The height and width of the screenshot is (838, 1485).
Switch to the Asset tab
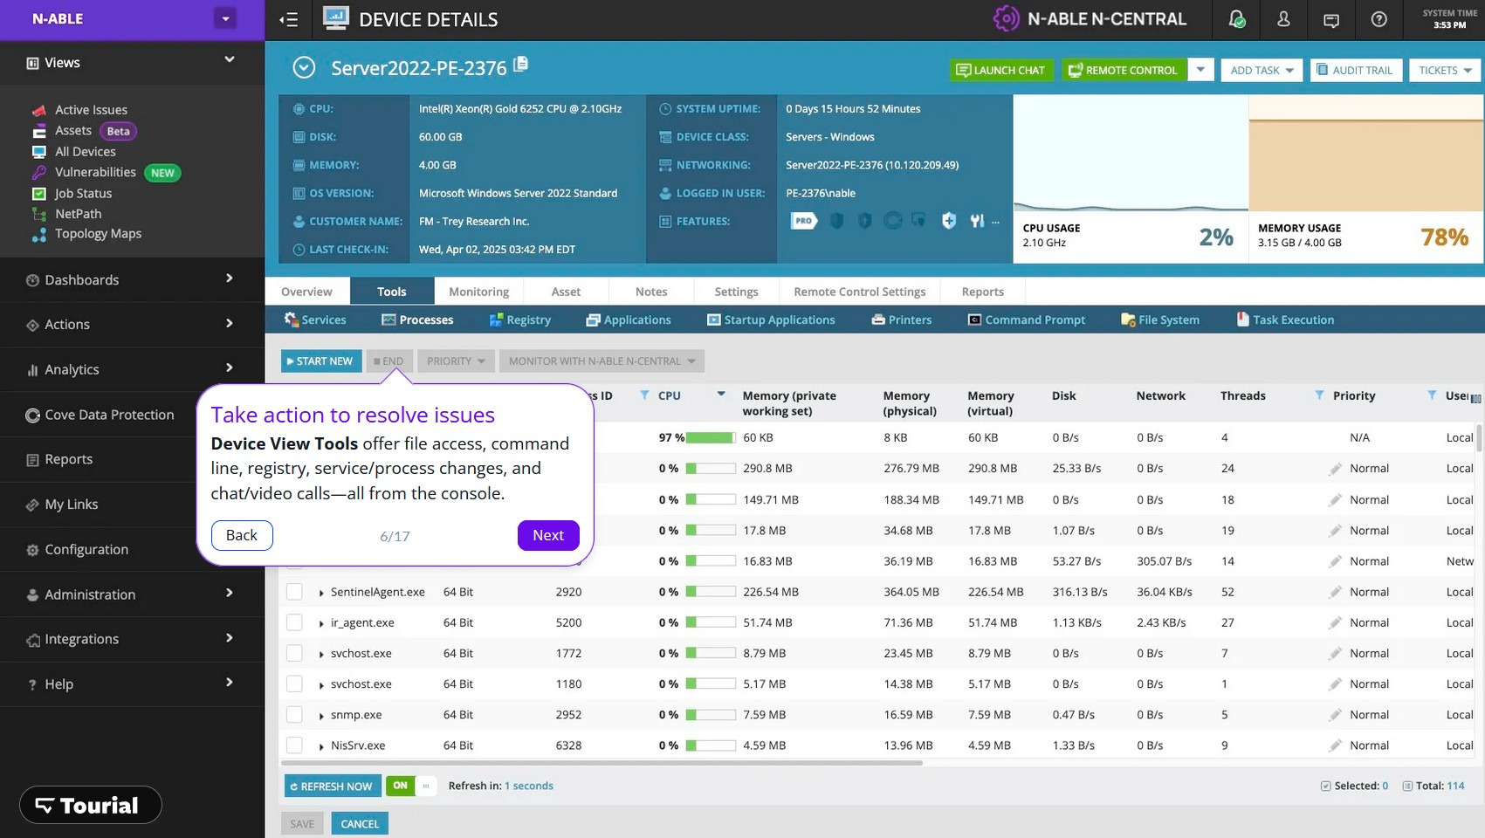(x=566, y=292)
